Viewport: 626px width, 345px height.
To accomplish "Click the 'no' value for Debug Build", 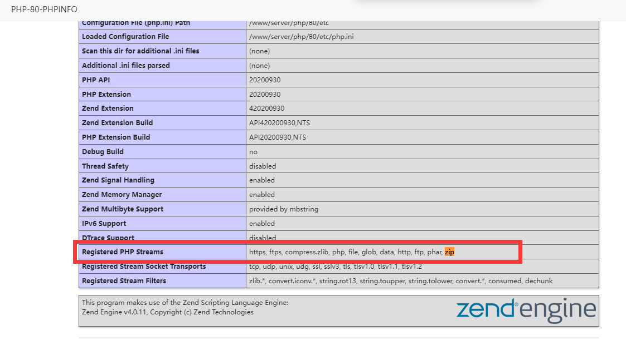I will pos(253,152).
